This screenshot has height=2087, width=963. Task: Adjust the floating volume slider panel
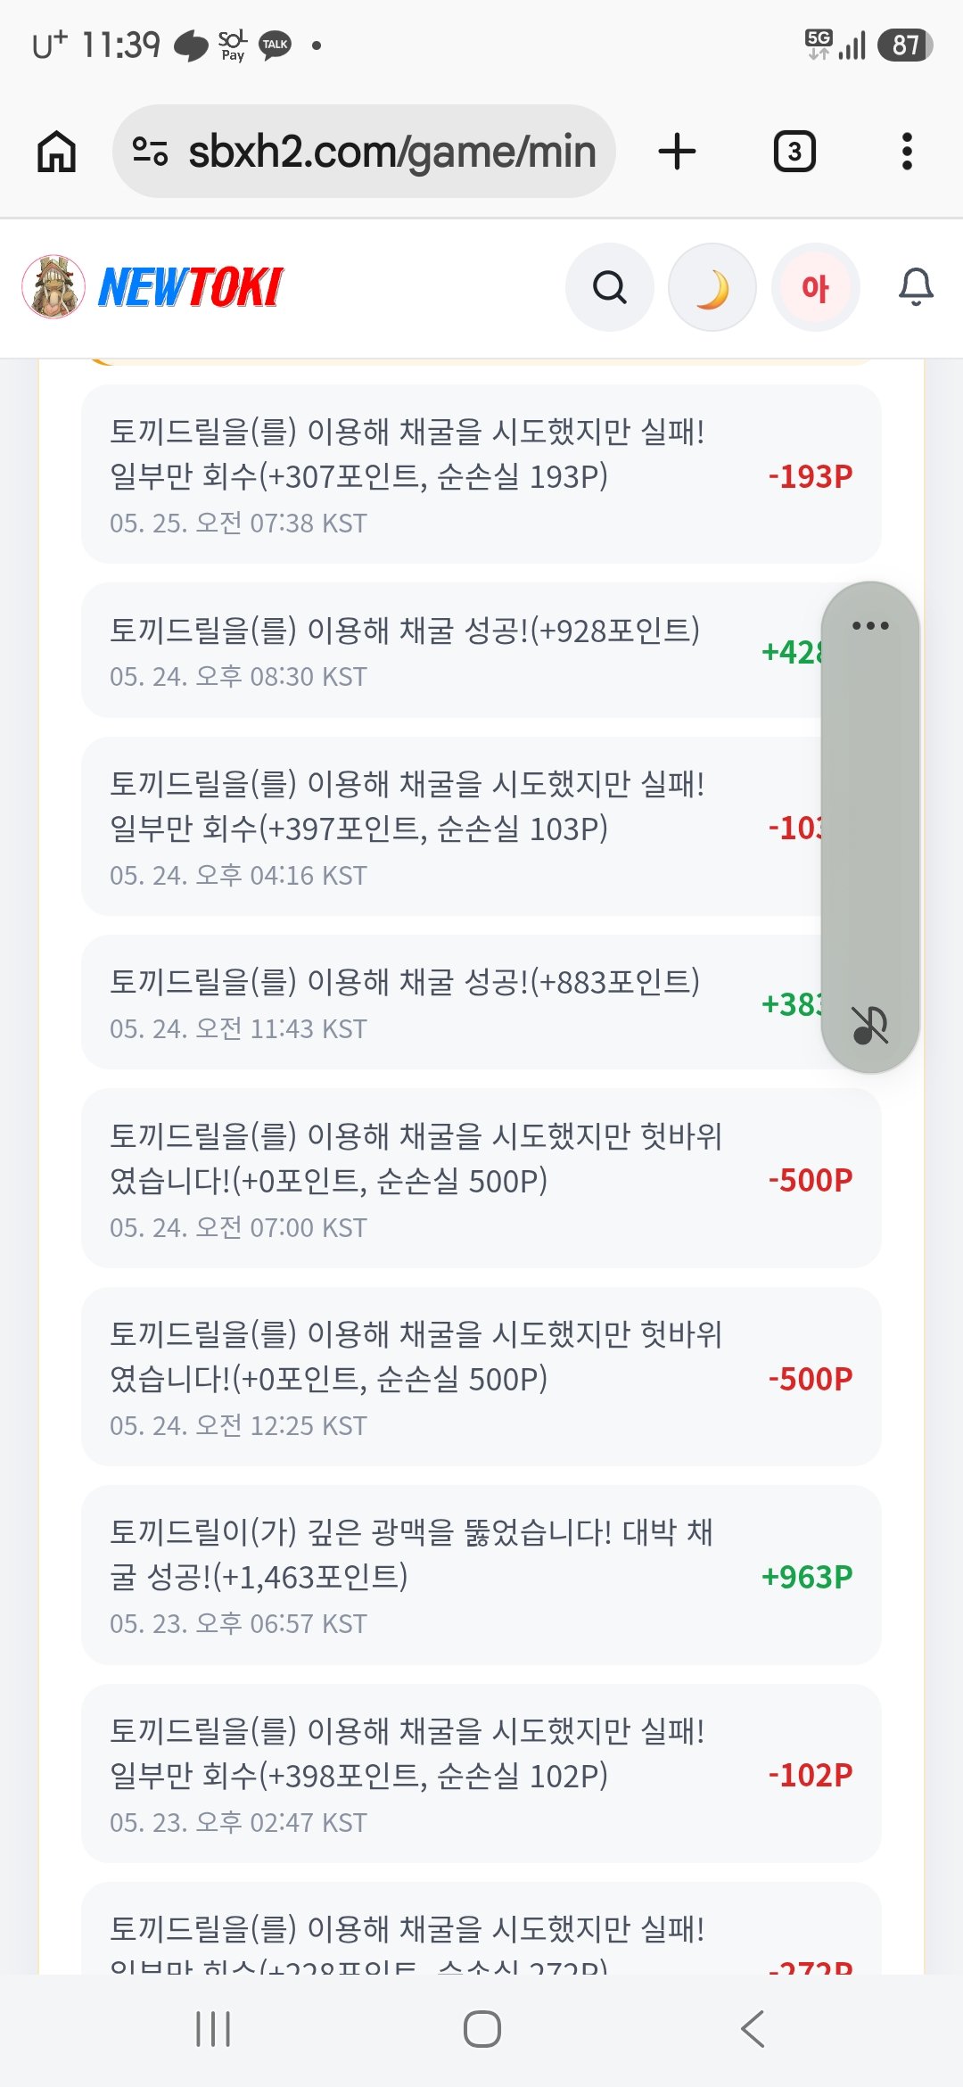(870, 827)
